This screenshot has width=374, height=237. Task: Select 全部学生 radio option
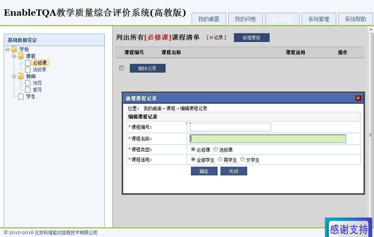pos(193,159)
